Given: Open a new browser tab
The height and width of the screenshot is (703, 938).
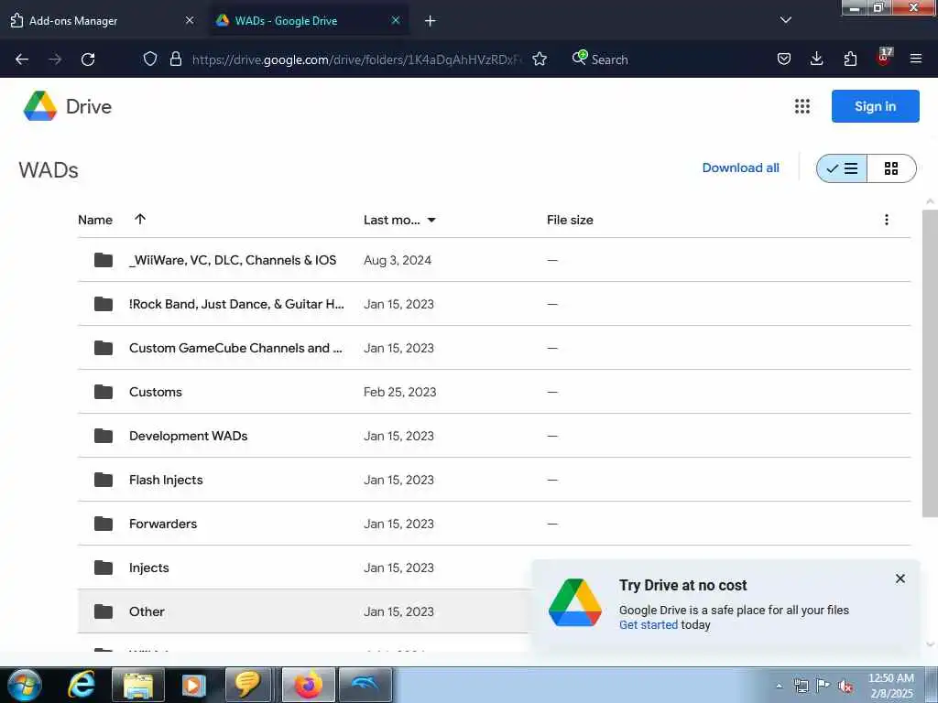Looking at the screenshot, I should (x=431, y=21).
